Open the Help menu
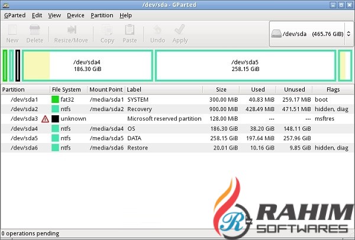This screenshot has height=240, width=355. 125,15
